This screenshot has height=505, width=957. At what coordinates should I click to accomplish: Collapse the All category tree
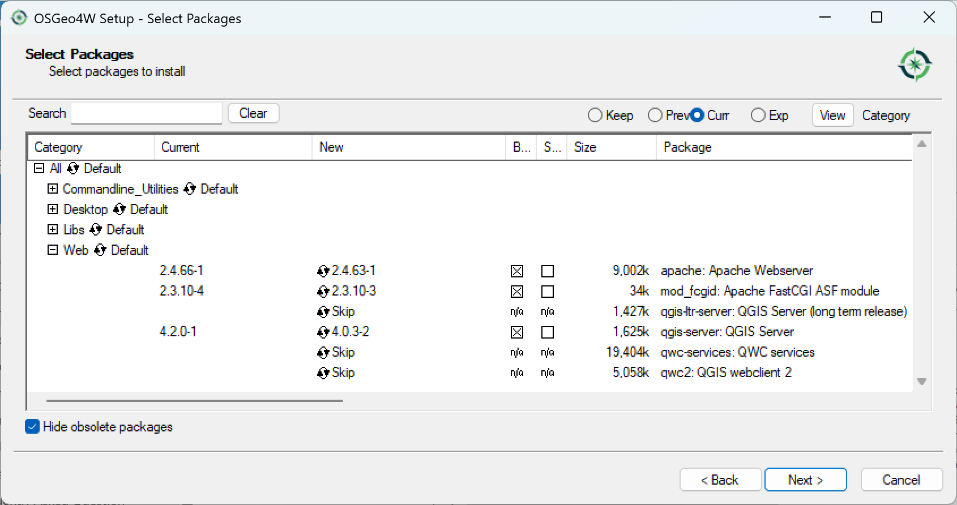click(x=39, y=168)
